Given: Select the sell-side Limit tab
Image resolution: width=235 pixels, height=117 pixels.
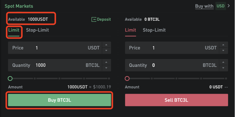Looking at the screenshot, I should pyautogui.click(x=130, y=30).
